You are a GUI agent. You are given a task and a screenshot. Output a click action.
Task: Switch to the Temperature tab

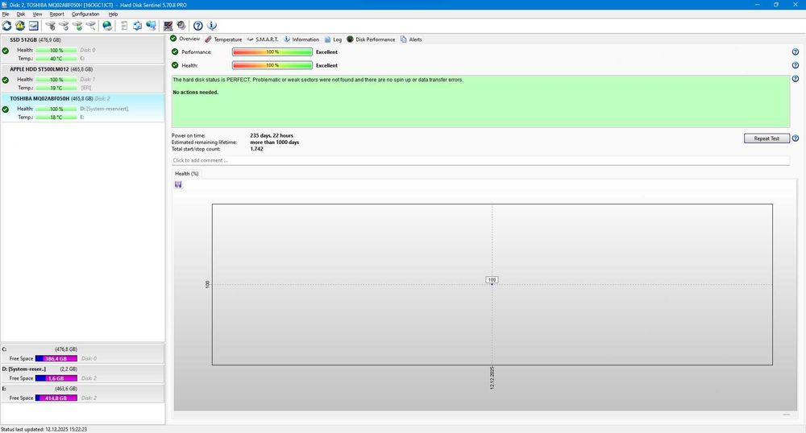pos(223,39)
